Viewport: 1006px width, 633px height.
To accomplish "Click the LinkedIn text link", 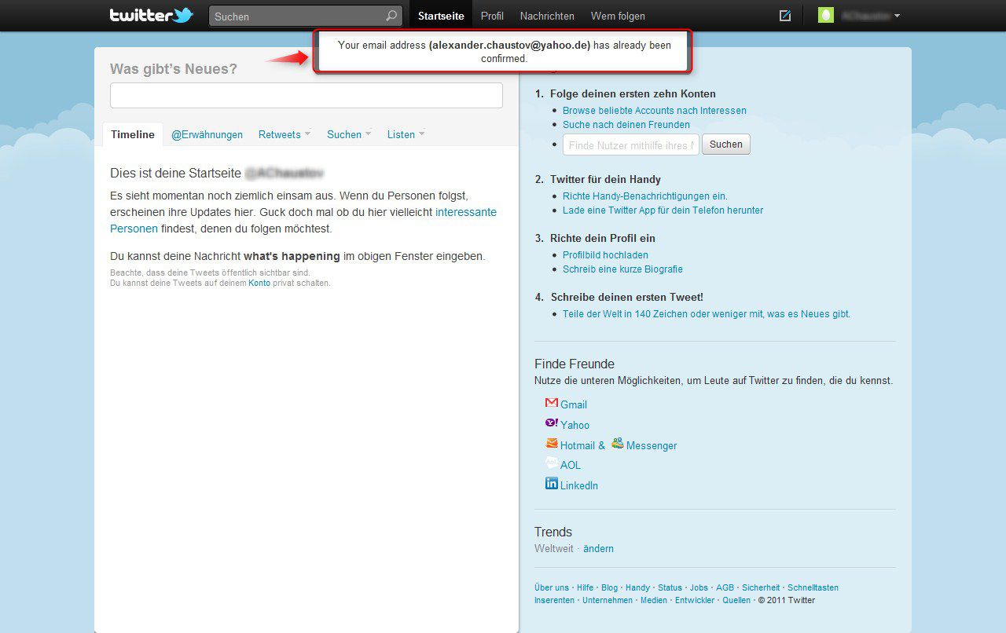I will click(579, 485).
